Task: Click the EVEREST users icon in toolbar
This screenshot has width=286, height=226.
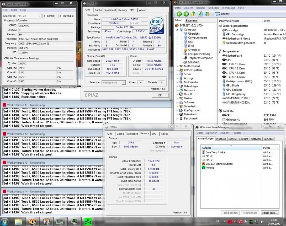Action: (207, 14)
